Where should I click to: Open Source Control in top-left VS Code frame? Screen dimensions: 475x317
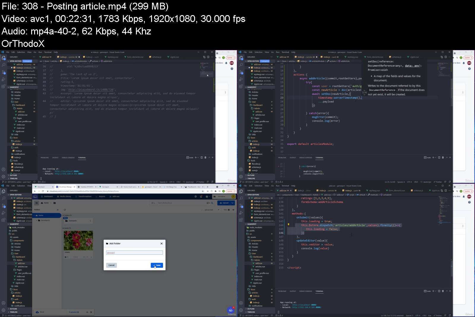click(4, 72)
